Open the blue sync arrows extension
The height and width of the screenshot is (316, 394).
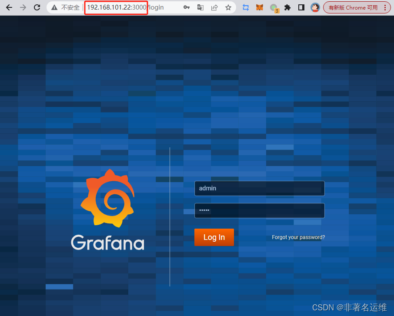[x=246, y=7]
